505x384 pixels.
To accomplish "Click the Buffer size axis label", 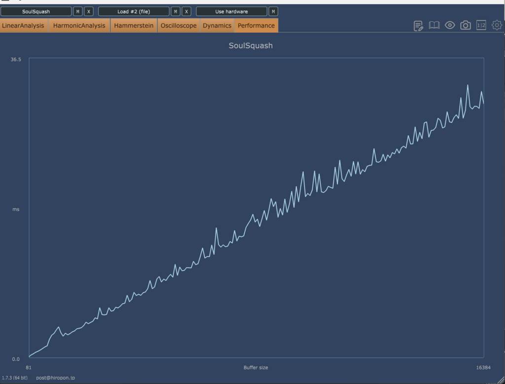I will pyautogui.click(x=256, y=368).
